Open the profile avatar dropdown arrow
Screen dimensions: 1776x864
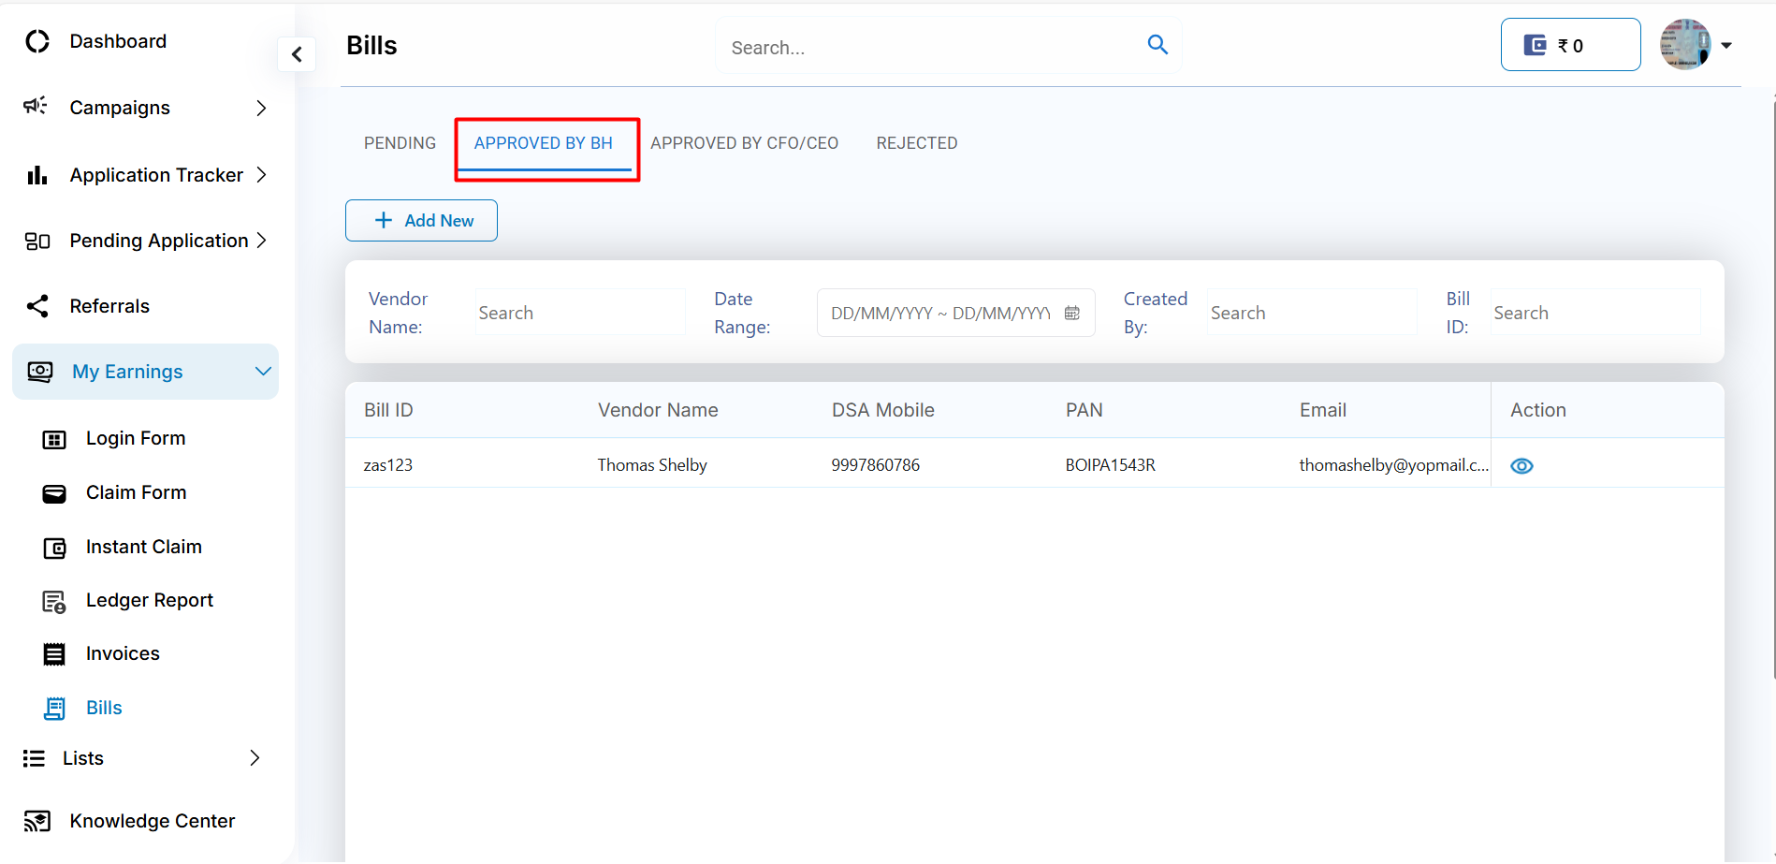click(1726, 45)
